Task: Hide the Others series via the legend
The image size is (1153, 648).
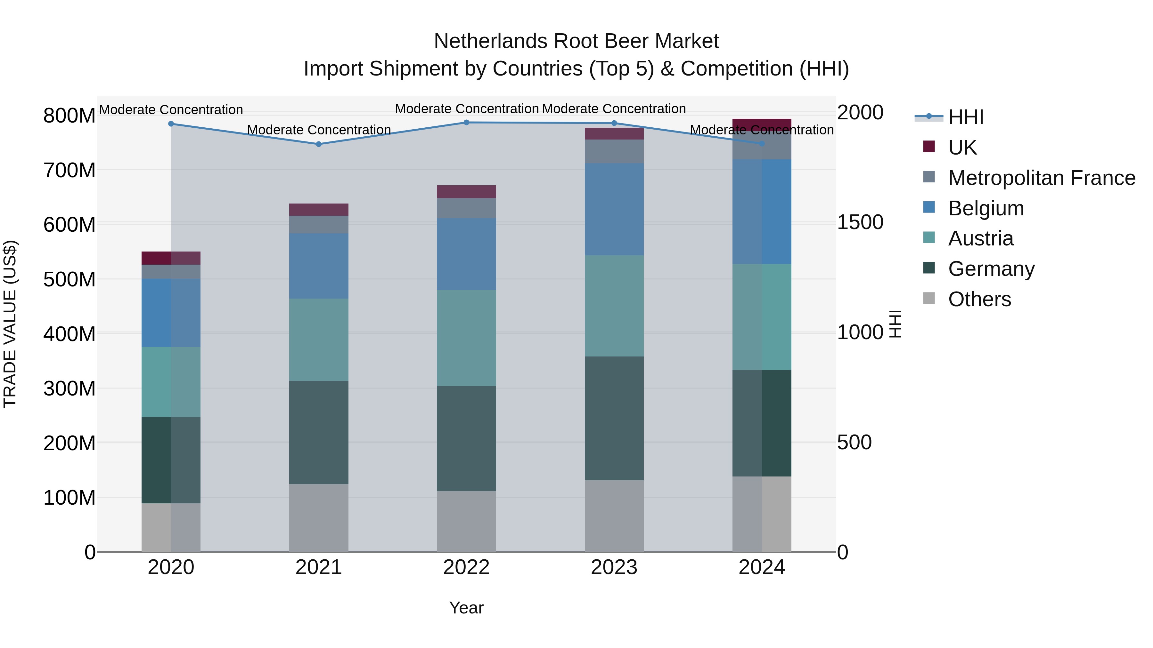Action: click(979, 299)
